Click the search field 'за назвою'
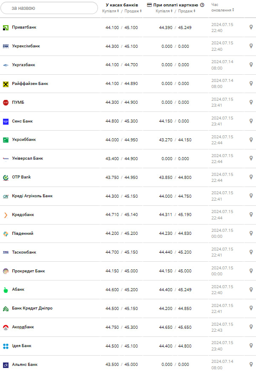The width and height of the screenshot is (256, 371). [x=49, y=8]
